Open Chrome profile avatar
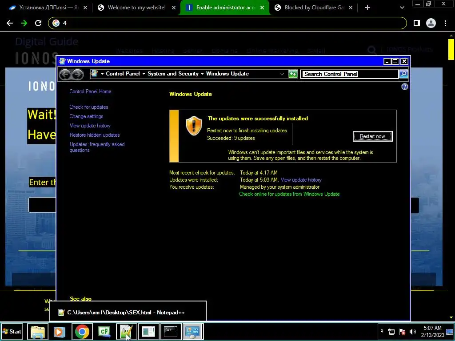Screen dimensions: 455x341 (x=431, y=23)
